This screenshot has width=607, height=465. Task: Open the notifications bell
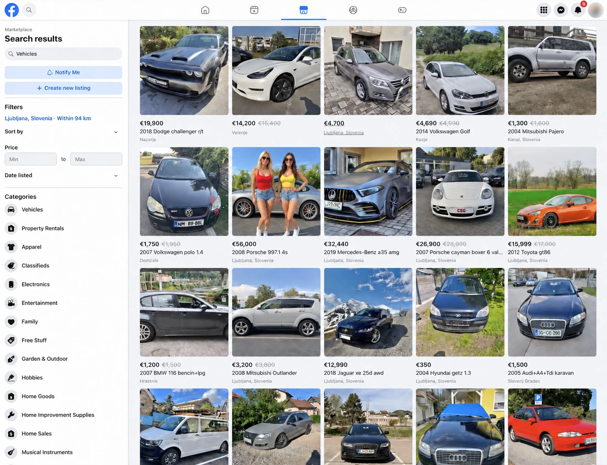click(x=578, y=10)
